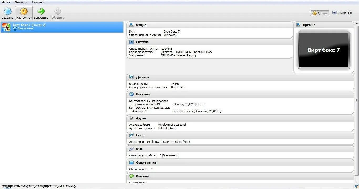Click the VT-x/AMD-V, Nested Paging text
Image resolution: width=359 pixels, height=189 pixels.
pos(178,55)
